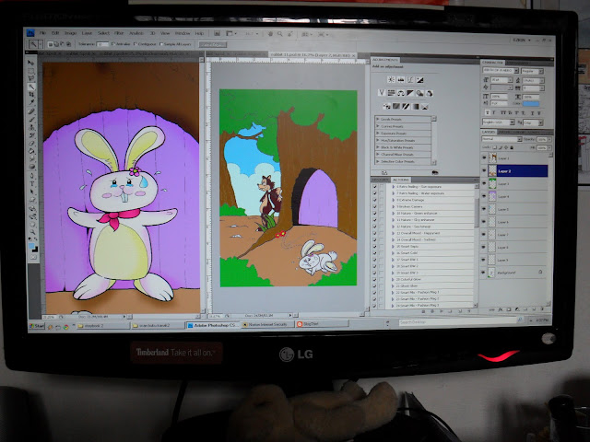
Task: Select the Zoom tool in the toolbox
Action: tap(32, 231)
